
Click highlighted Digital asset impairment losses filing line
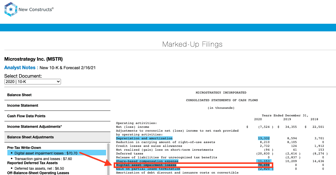pyautogui.click(x=146, y=165)
